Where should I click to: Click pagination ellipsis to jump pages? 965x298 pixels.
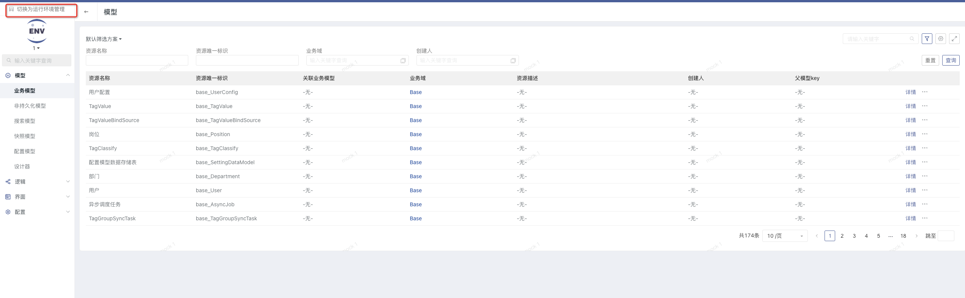coord(891,236)
